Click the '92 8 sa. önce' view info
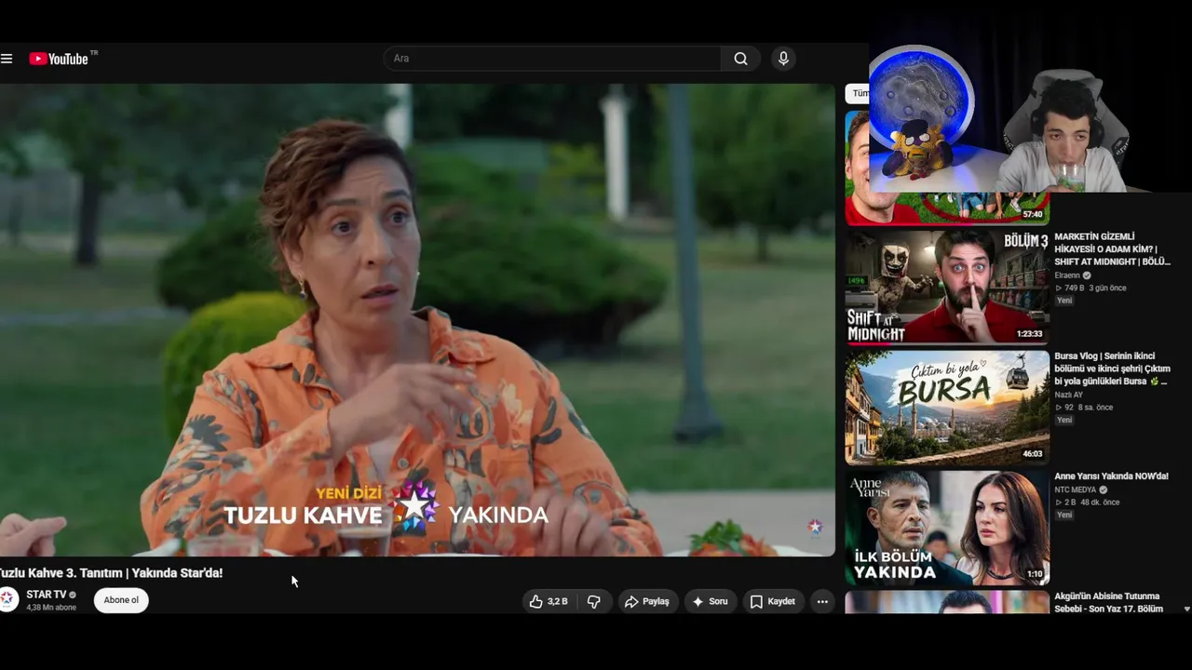Viewport: 1192px width, 670px height. pos(1083,408)
